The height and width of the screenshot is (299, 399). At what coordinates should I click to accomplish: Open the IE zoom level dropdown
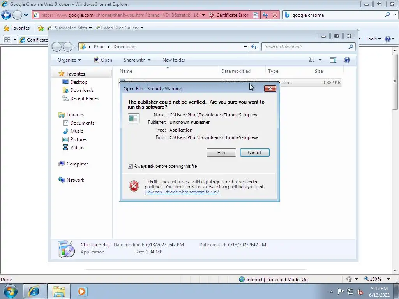[388, 279]
